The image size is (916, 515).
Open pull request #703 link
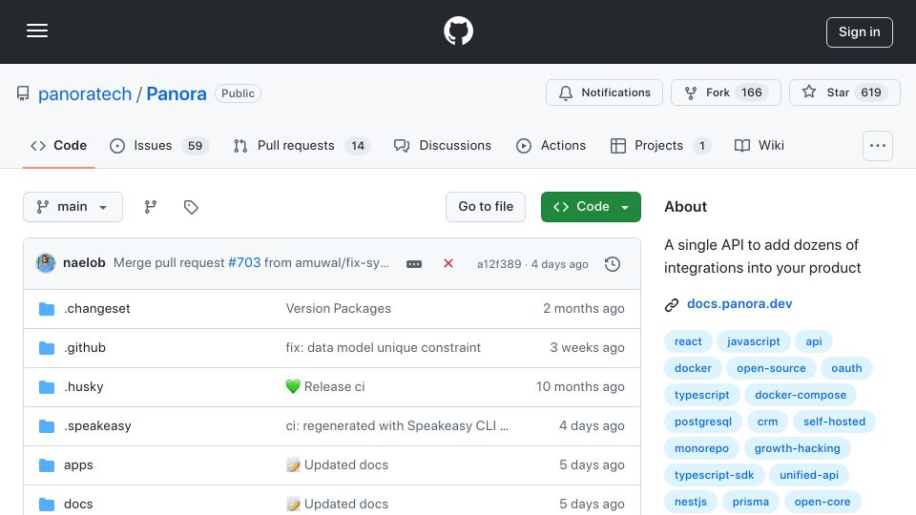click(244, 263)
